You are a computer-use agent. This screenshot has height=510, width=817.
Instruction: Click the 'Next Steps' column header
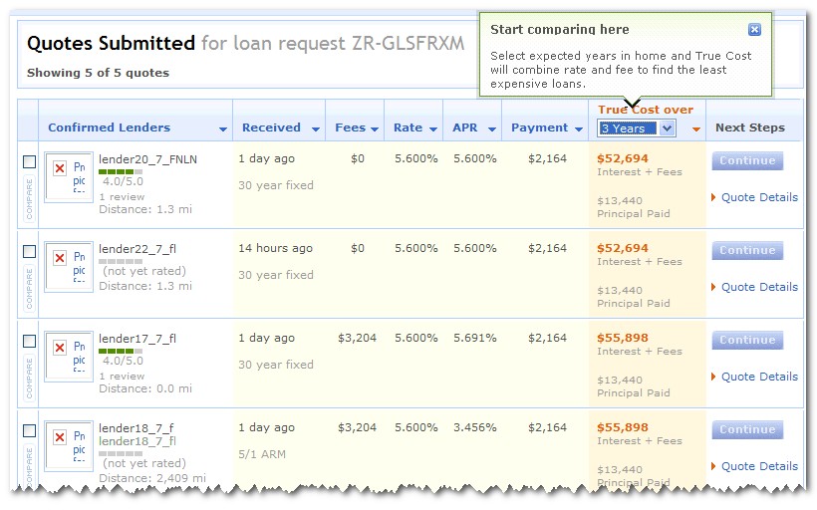point(750,127)
